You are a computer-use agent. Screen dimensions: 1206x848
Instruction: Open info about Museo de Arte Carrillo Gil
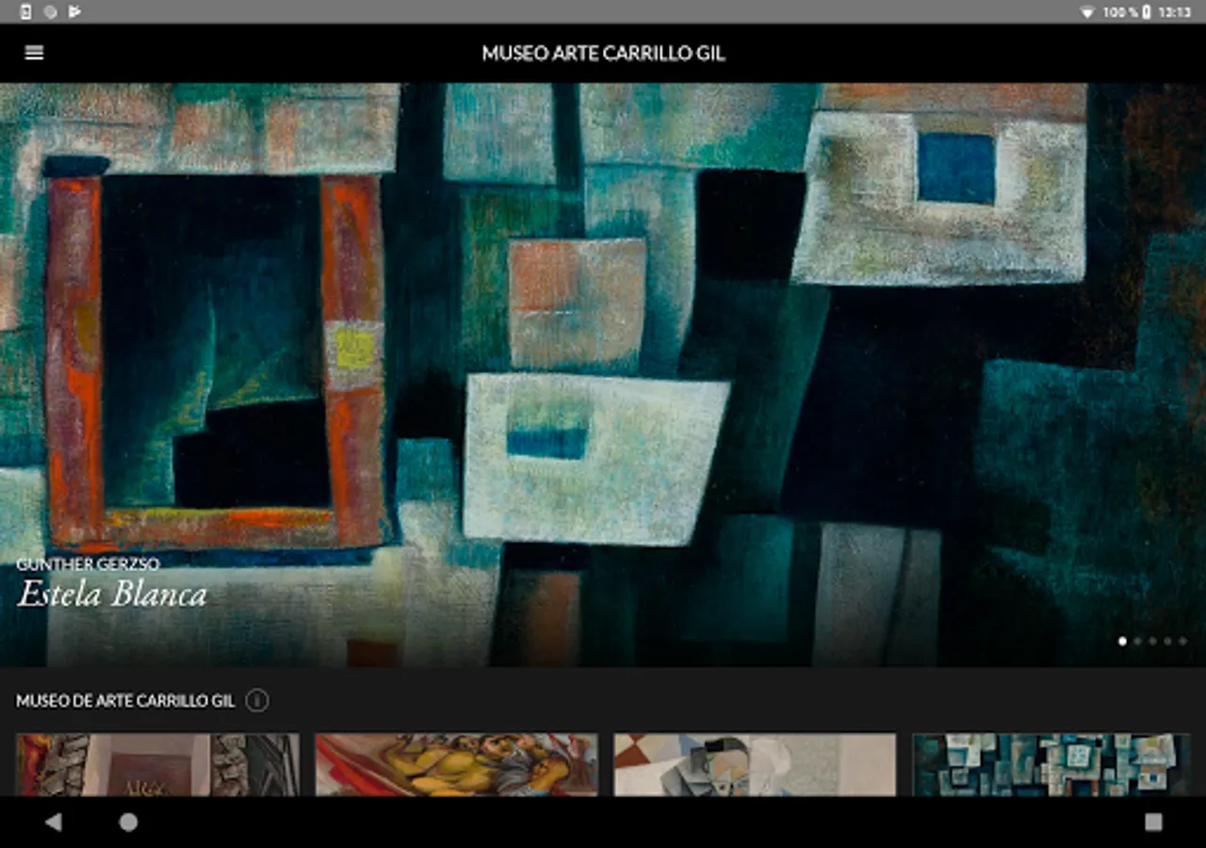point(257,701)
